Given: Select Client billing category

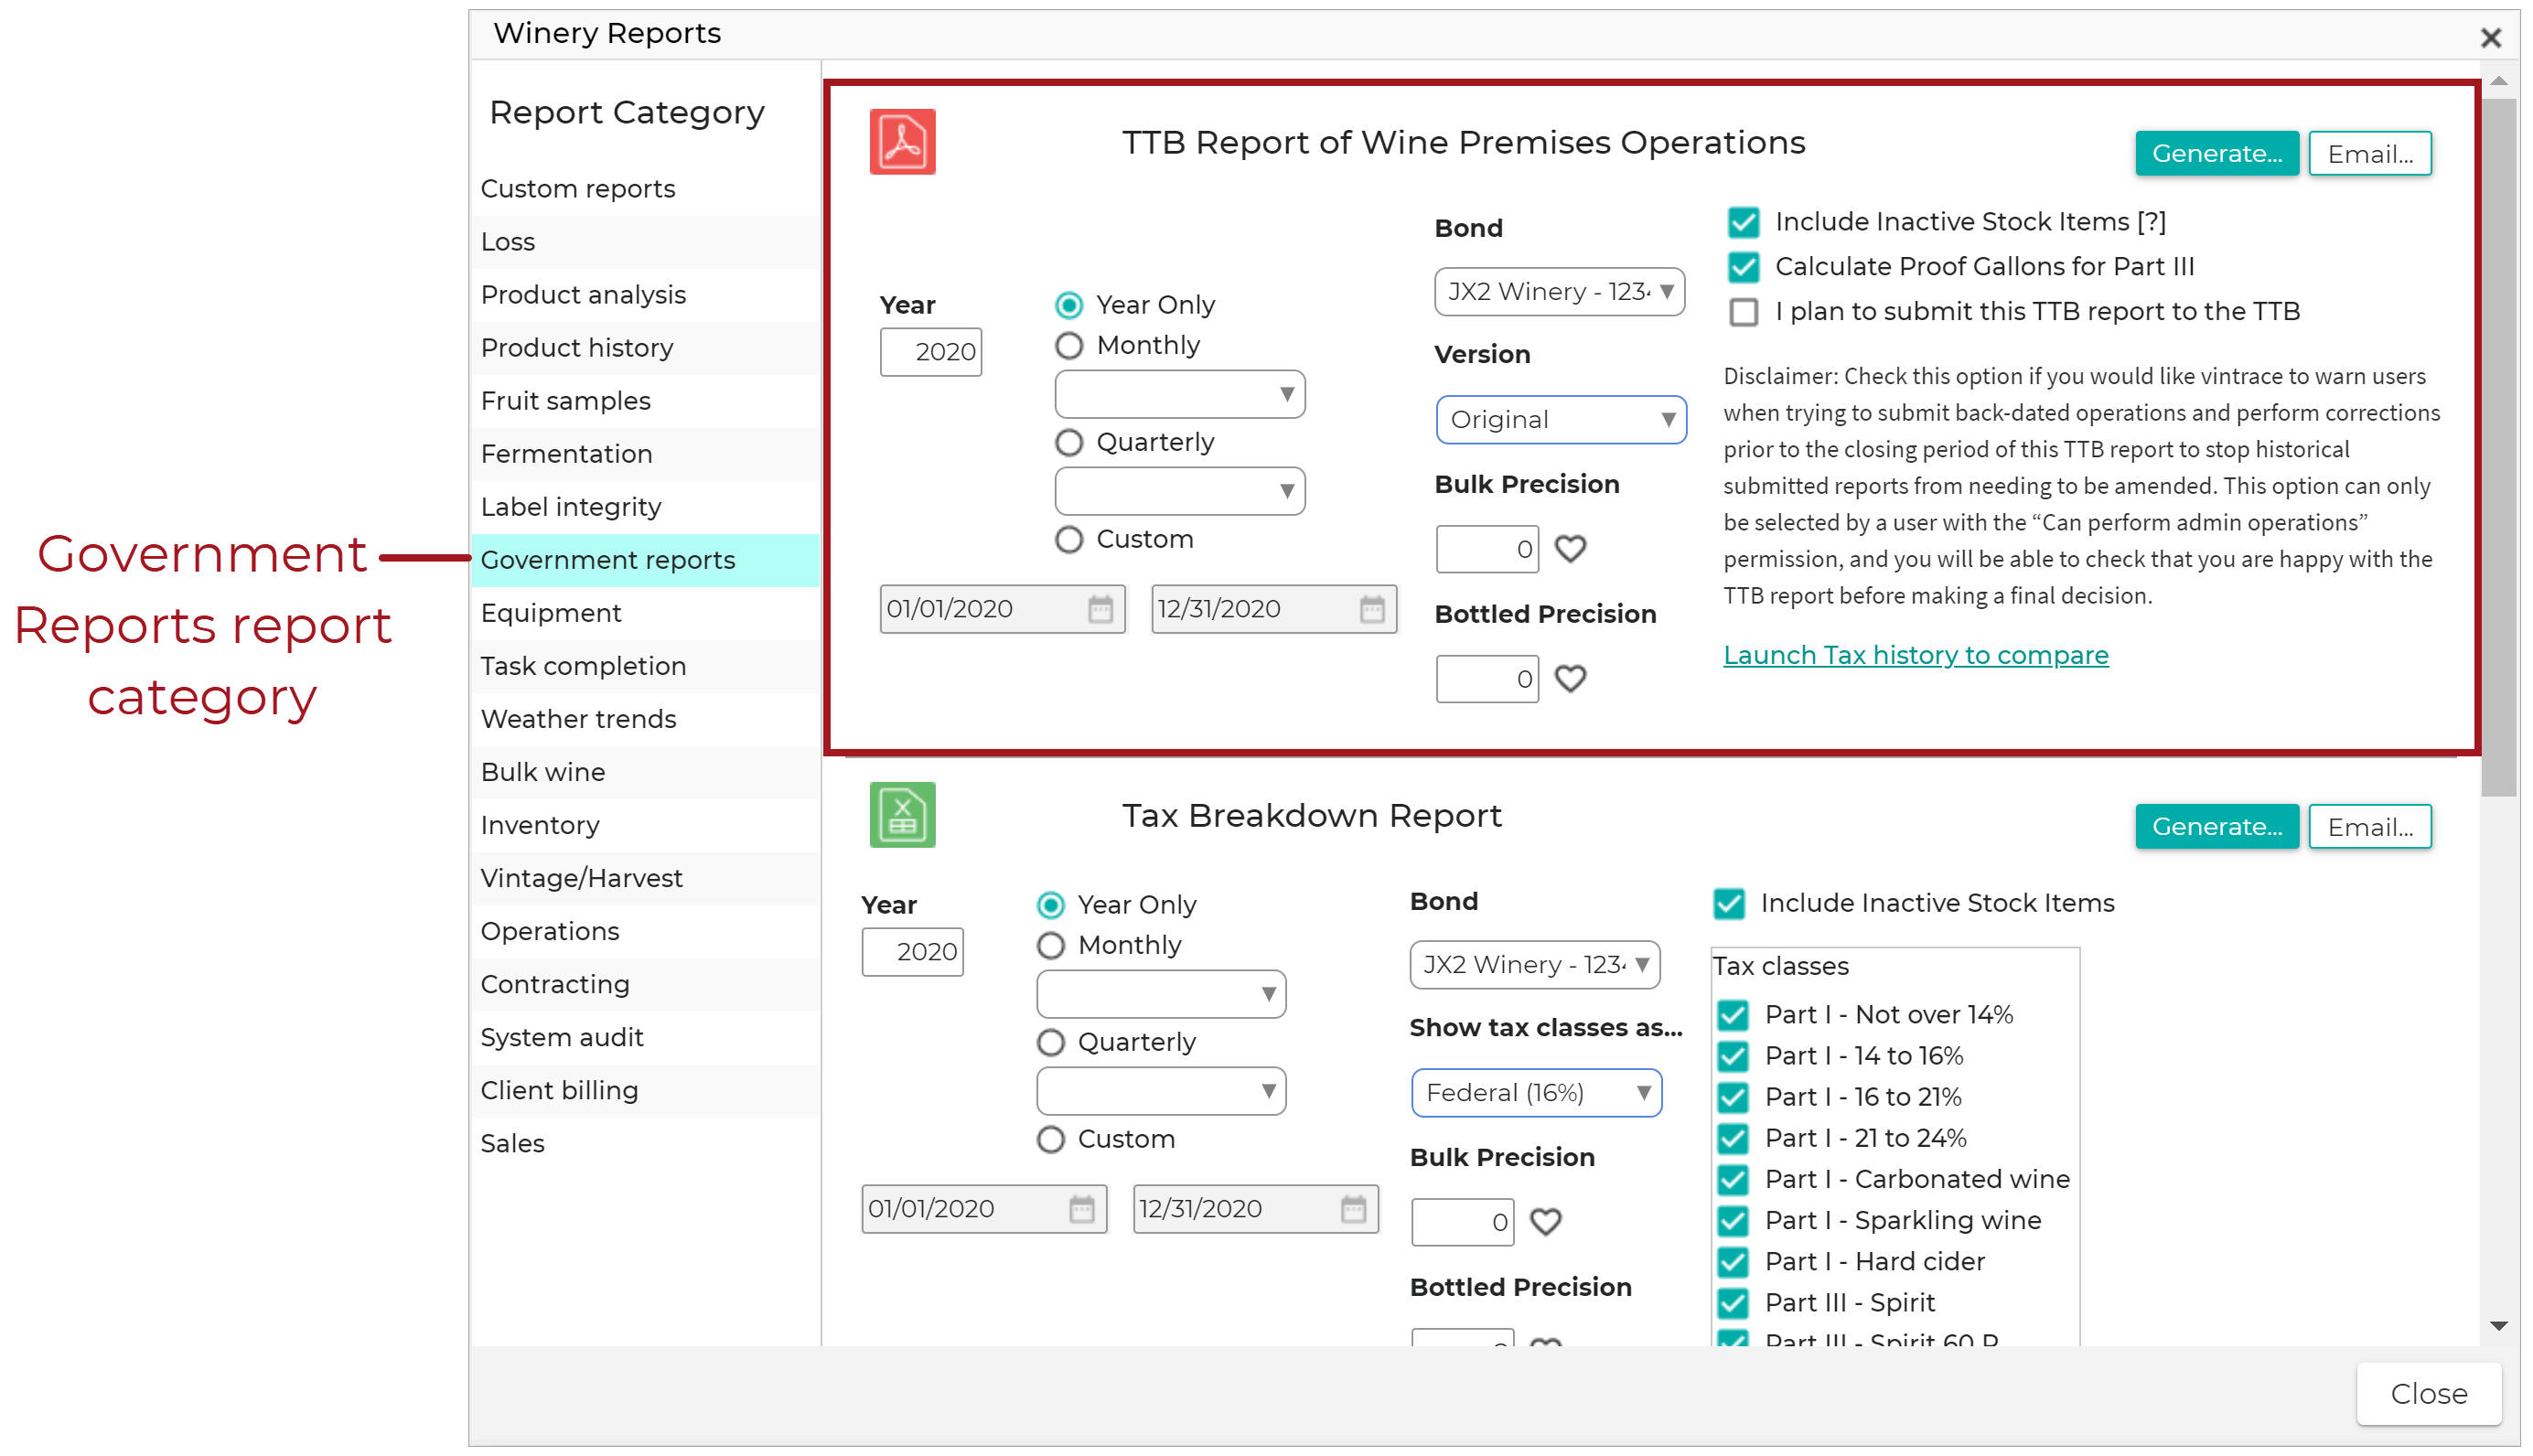Looking at the screenshot, I should tap(645, 1090).
